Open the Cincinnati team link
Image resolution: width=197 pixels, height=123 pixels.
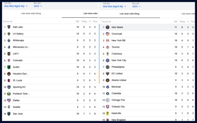[x=117, y=34]
